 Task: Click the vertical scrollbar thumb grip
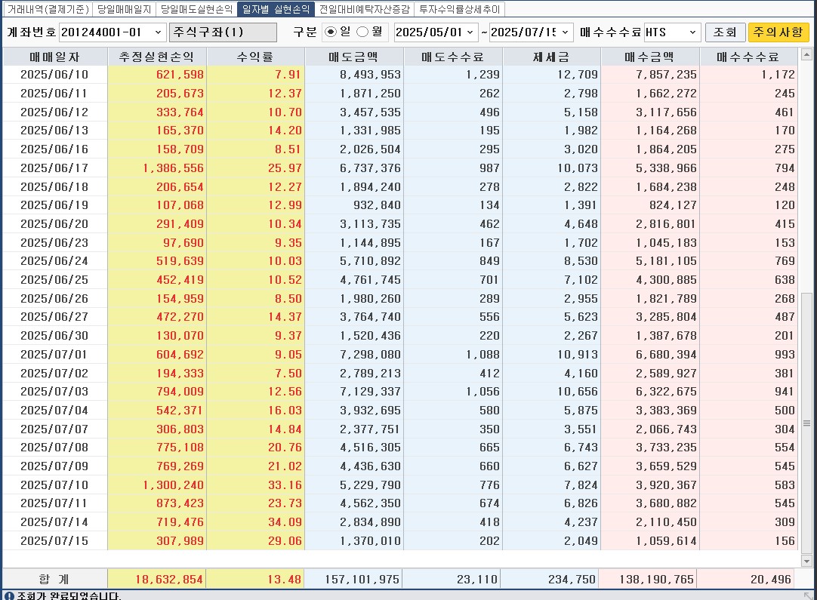(x=806, y=423)
